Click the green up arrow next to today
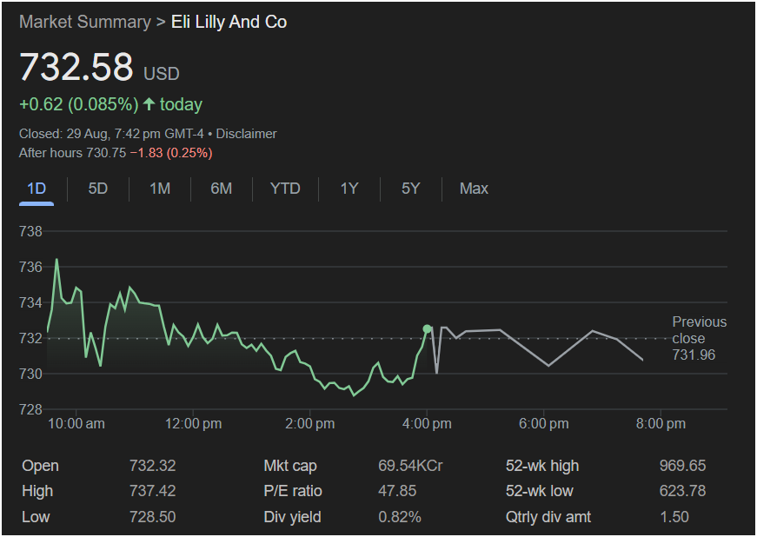The image size is (757, 537). (149, 104)
